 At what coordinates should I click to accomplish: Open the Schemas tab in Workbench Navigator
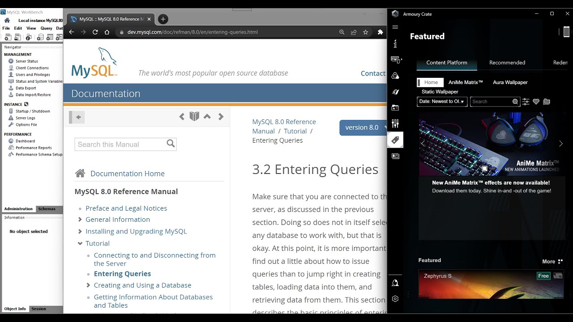[47, 209]
